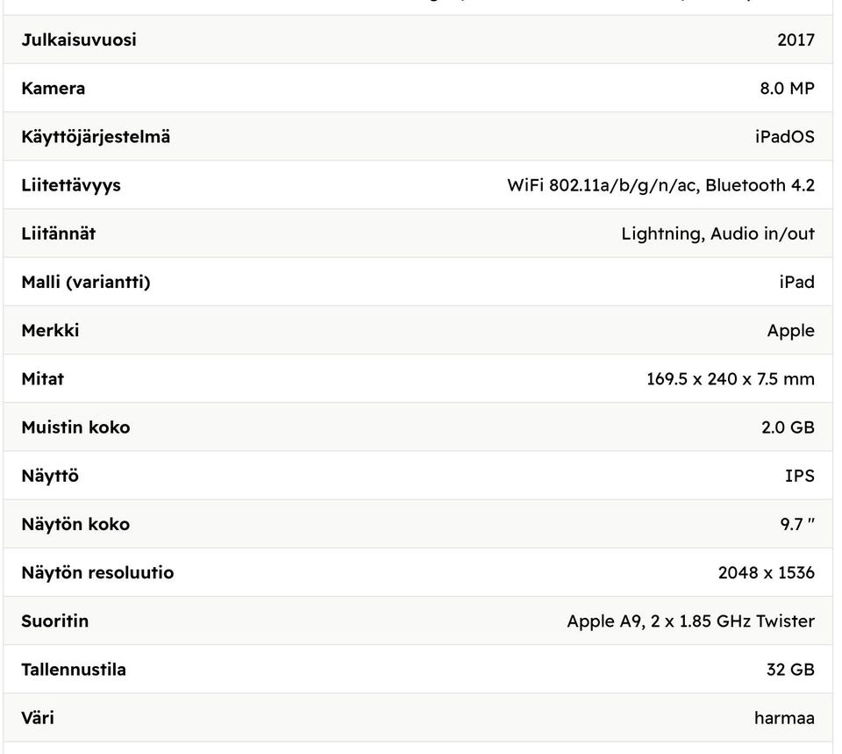Screen dimensions: 842x754
Task: Select the IPS display value
Action: pyautogui.click(x=800, y=476)
